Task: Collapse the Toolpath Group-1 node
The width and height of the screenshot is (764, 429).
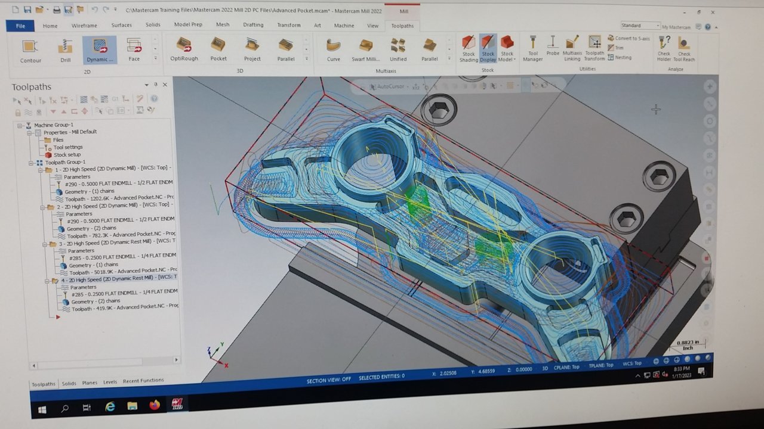Action: click(30, 162)
